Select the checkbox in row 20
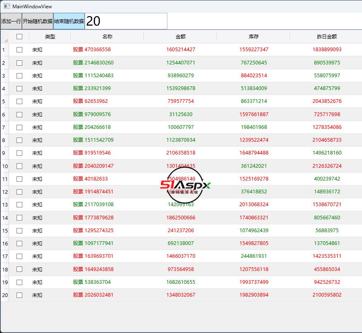Viewport: 362px width, 333px height. [x=19, y=295]
